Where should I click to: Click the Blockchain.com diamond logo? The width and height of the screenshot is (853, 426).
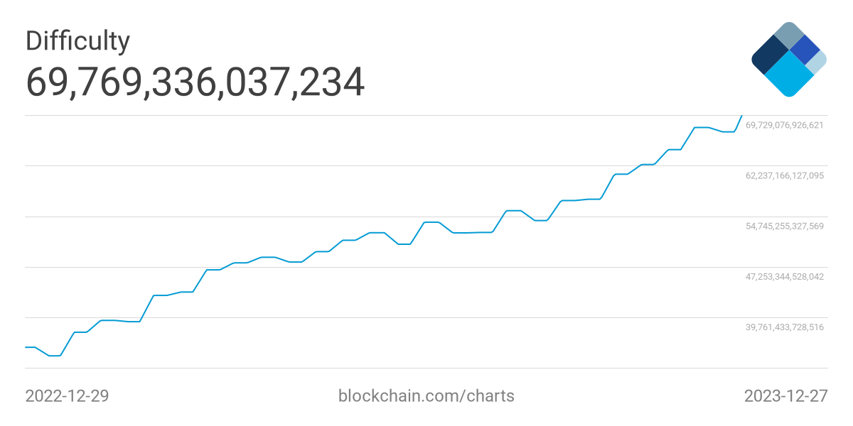[789, 59]
